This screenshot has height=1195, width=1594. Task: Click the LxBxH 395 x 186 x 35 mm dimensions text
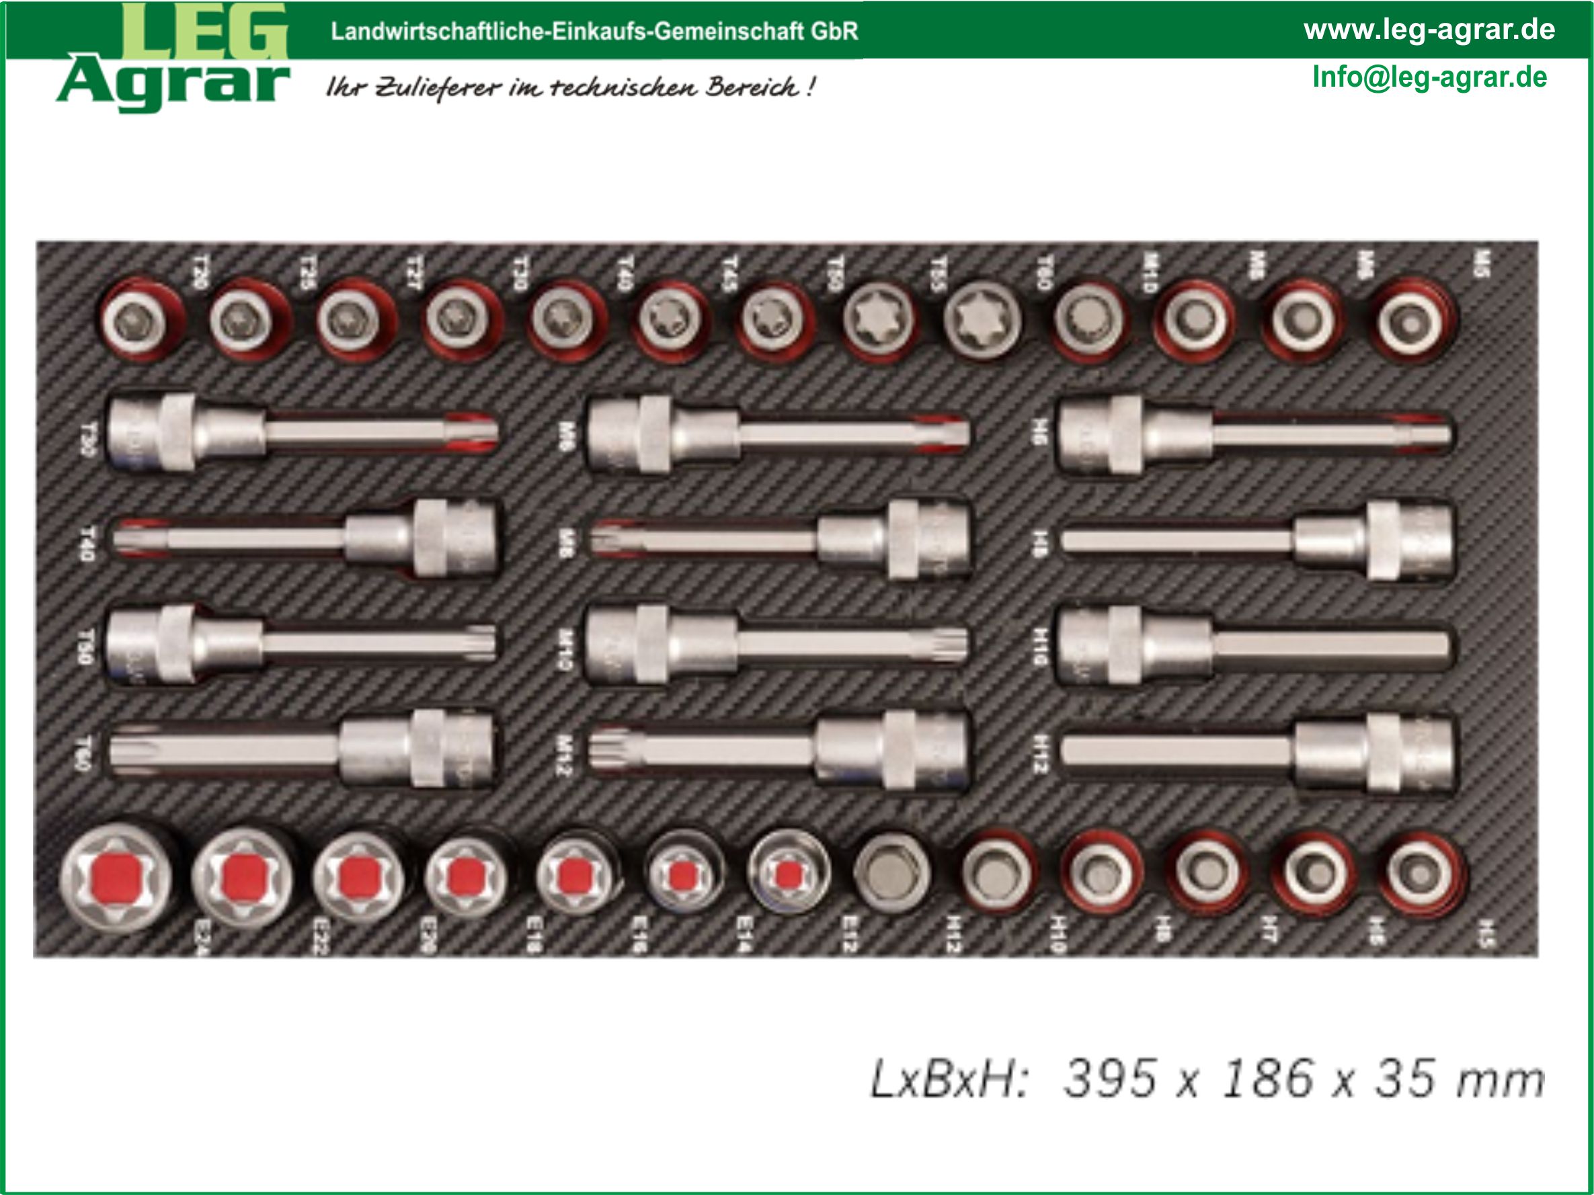click(1207, 1079)
